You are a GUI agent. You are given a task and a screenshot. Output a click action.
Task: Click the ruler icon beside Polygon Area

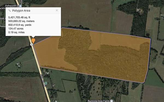pyautogui.click(x=10, y=11)
